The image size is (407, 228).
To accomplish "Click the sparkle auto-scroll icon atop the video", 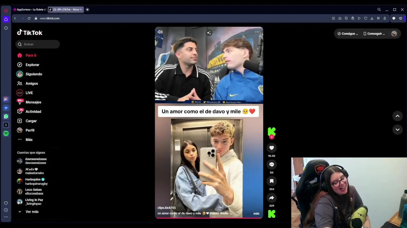I will point(209,33).
